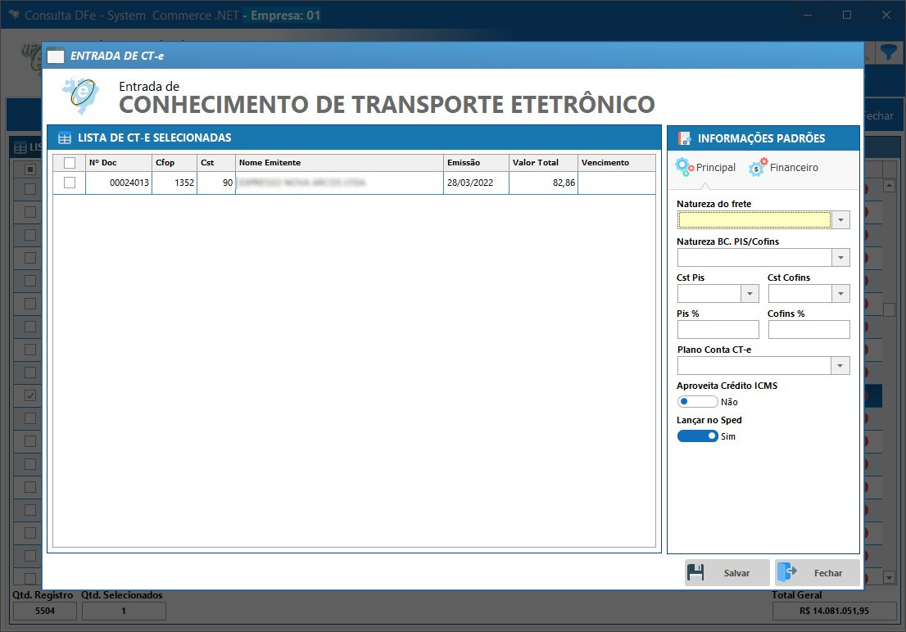The image size is (906, 632).
Task: Check the select-all checkbox in the grid header
Action: tap(70, 162)
